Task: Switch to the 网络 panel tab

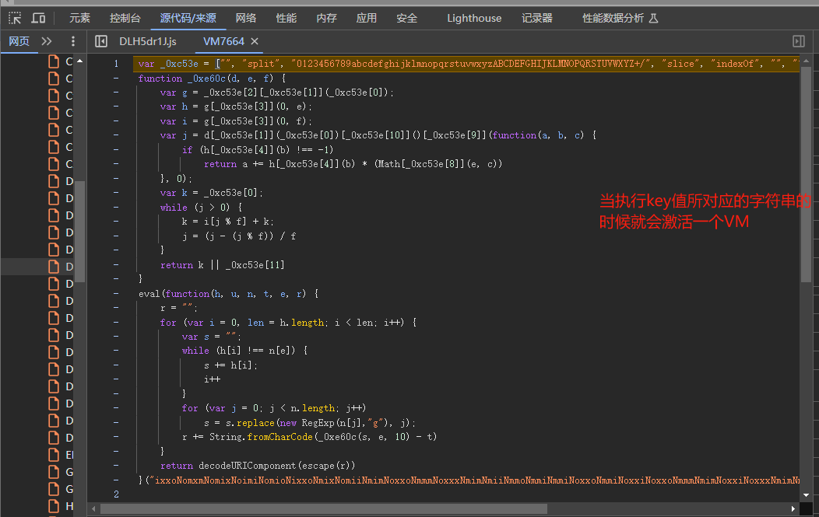Action: pos(245,18)
